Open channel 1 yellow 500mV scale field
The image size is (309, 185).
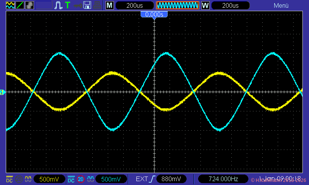pyautogui.click(x=49, y=179)
